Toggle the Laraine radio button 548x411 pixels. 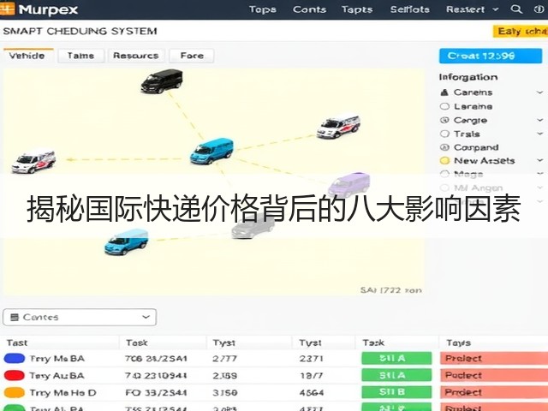coord(444,106)
